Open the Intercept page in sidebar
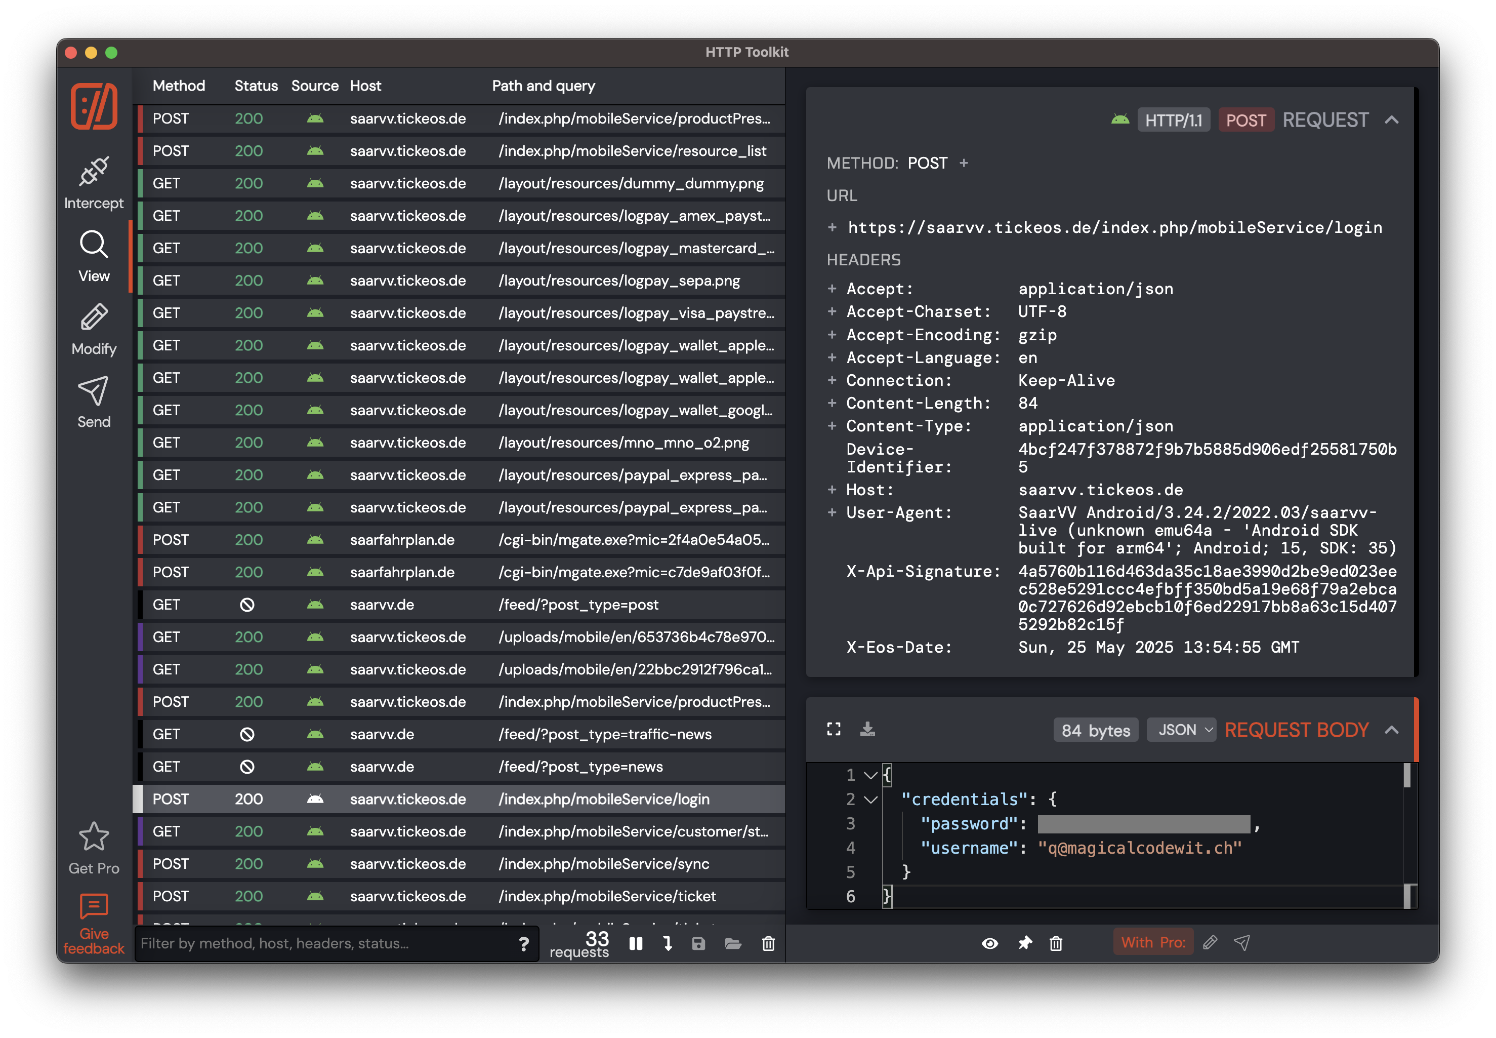Screen dimensions: 1496x1038 coord(94,183)
